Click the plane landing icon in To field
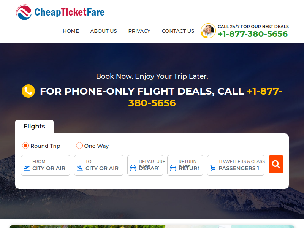This screenshot has width=304, height=228. pos(80,168)
